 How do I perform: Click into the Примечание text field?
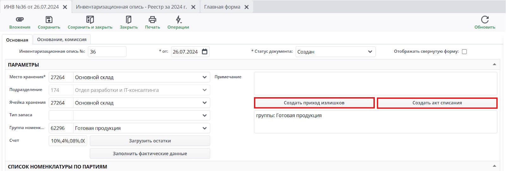pyautogui.click(x=375, y=84)
